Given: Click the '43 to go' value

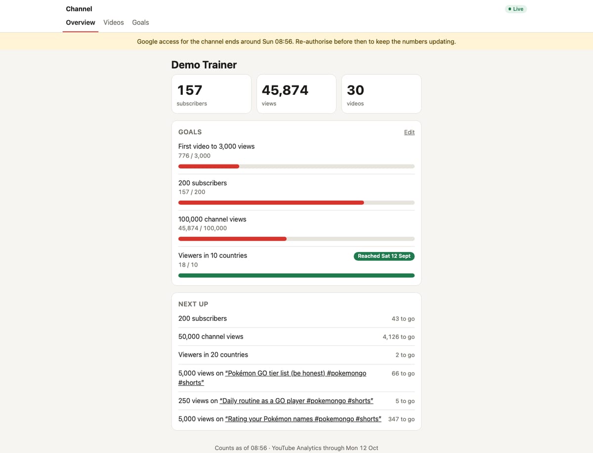Looking at the screenshot, I should click(403, 319).
